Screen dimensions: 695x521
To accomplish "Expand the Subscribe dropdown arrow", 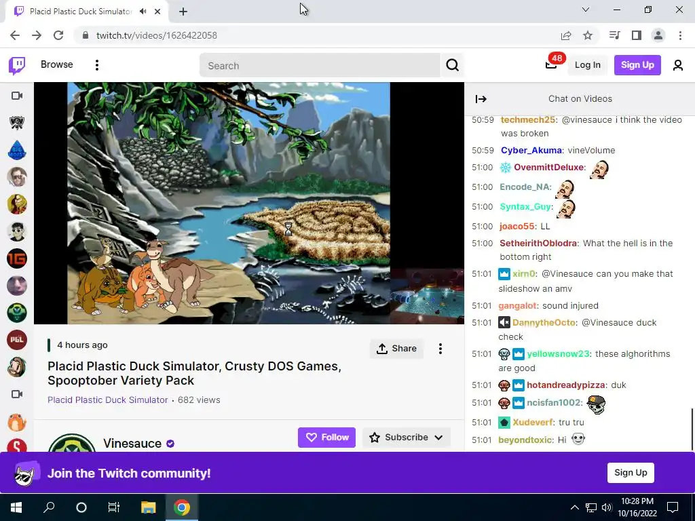I will click(x=439, y=438).
